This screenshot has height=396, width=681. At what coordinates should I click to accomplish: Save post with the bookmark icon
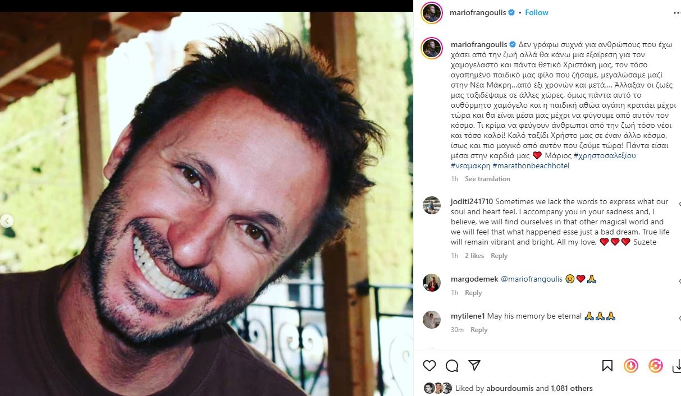(x=607, y=366)
